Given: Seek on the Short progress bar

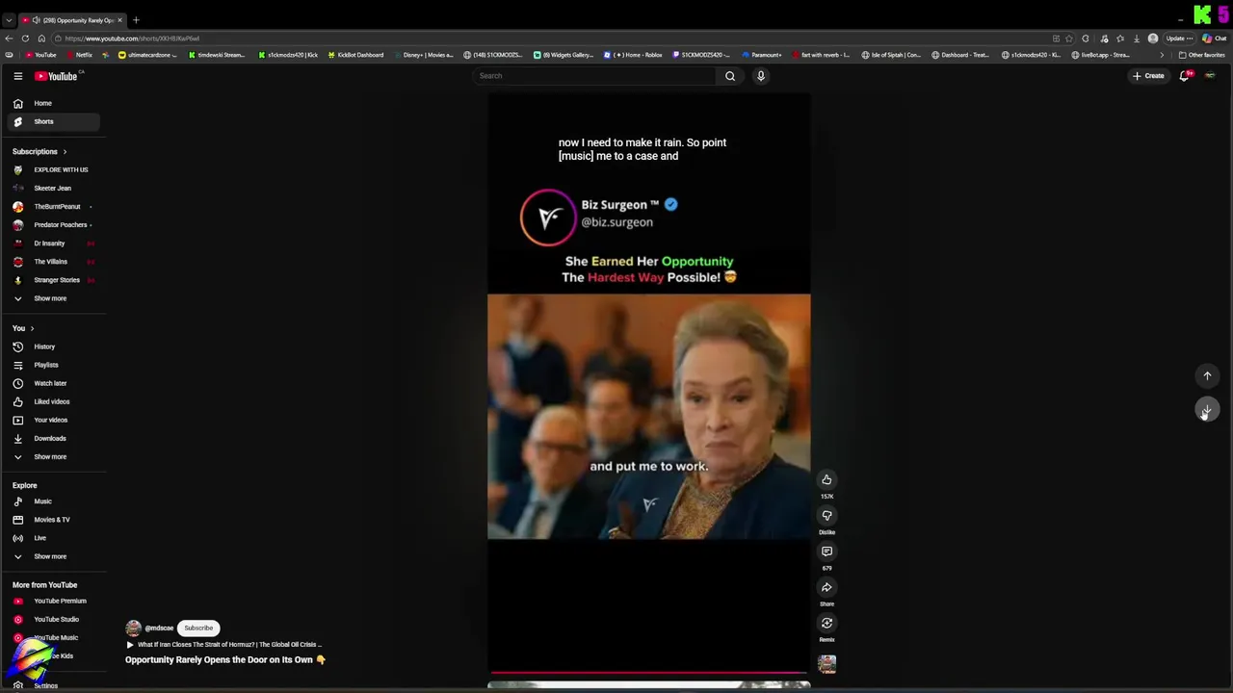Looking at the screenshot, I should (x=648, y=673).
